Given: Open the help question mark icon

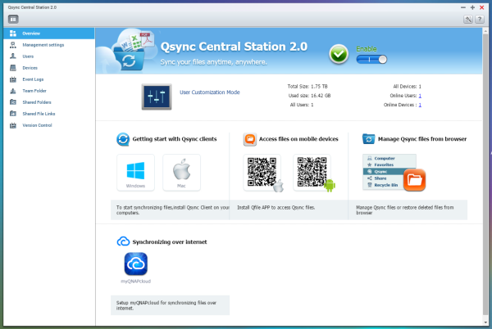Looking at the screenshot, I should tap(479, 18).
